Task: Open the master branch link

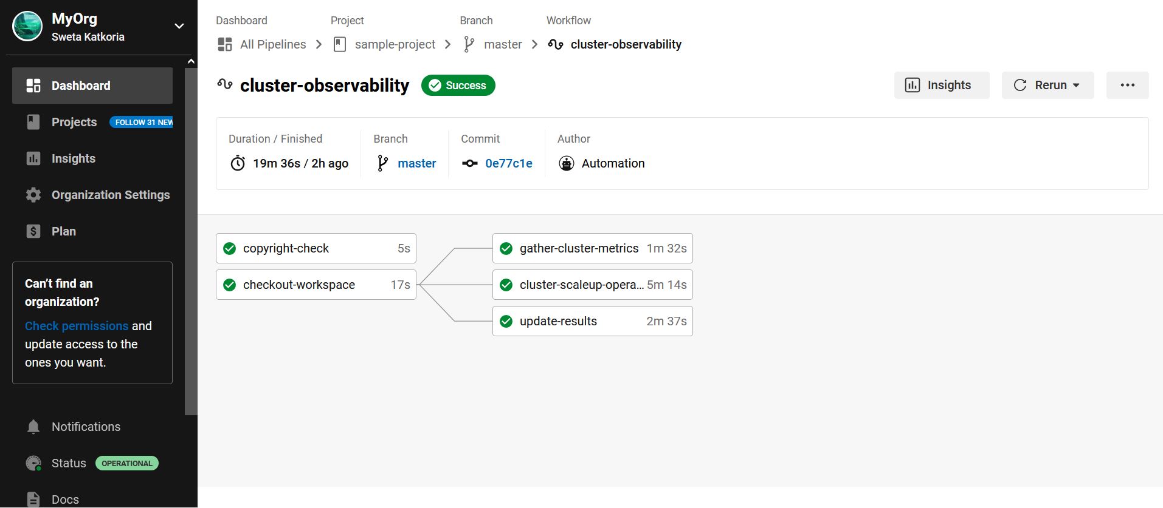Action: pos(416,163)
